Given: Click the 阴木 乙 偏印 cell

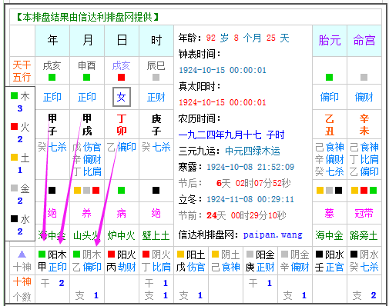Looking at the screenshot, I should pos(87,261).
